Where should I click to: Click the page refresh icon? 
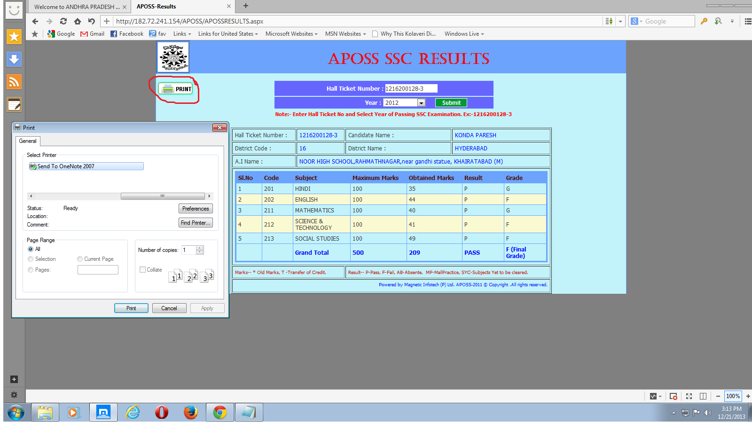click(x=63, y=21)
